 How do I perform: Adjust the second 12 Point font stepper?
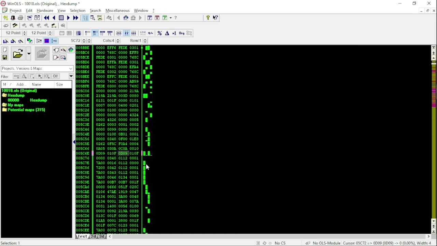point(50,33)
